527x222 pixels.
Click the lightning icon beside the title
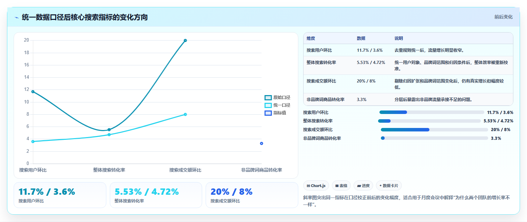click(x=16, y=17)
